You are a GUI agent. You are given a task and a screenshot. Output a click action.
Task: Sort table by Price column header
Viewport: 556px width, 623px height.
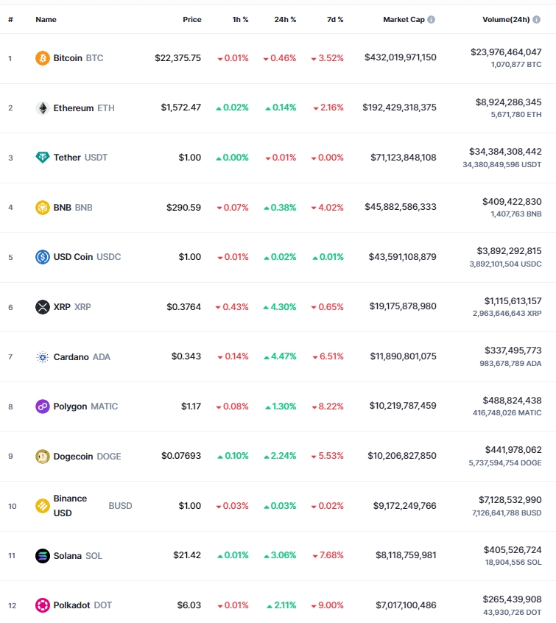click(x=192, y=19)
